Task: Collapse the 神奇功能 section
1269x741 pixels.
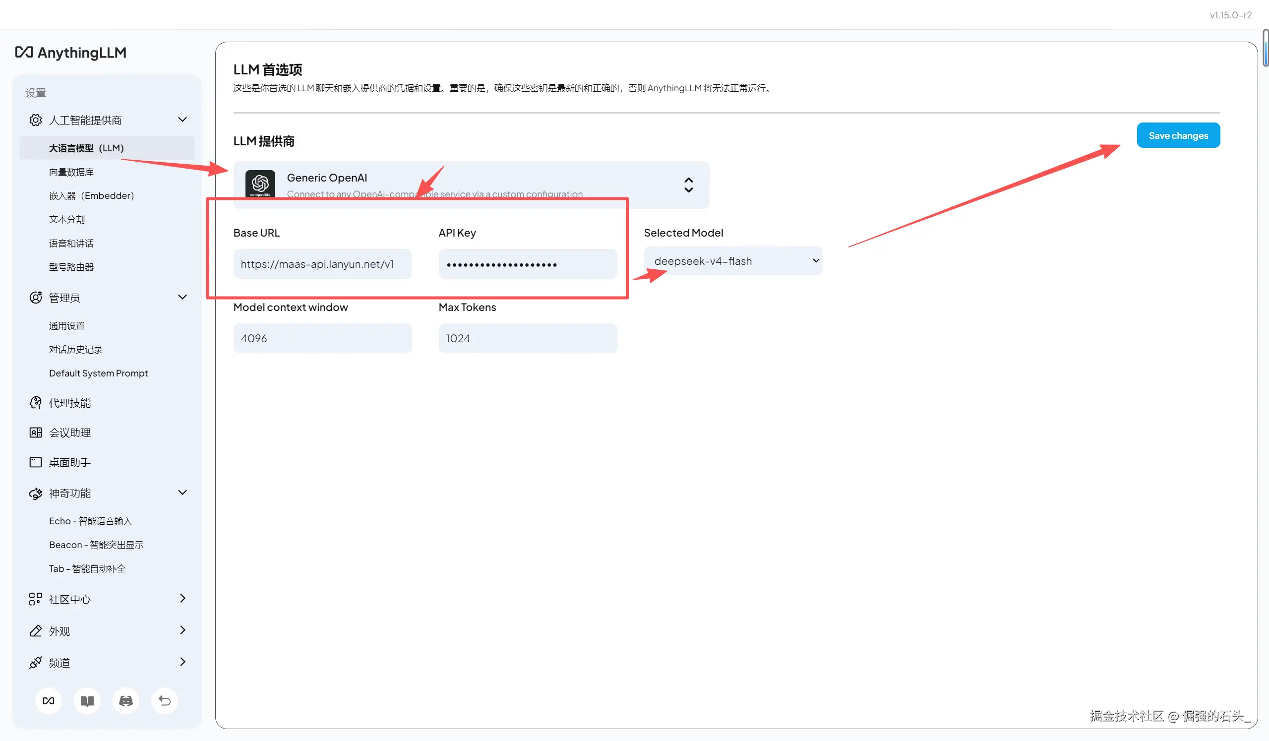Action: coord(182,492)
